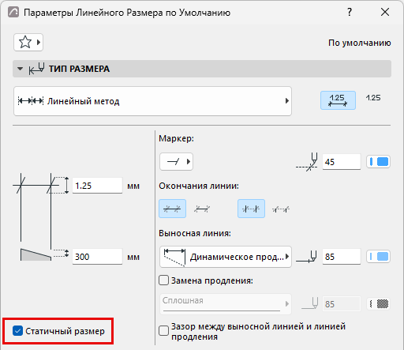Choose second line ending style icon
This screenshot has width=404, height=350.
pos(202,209)
